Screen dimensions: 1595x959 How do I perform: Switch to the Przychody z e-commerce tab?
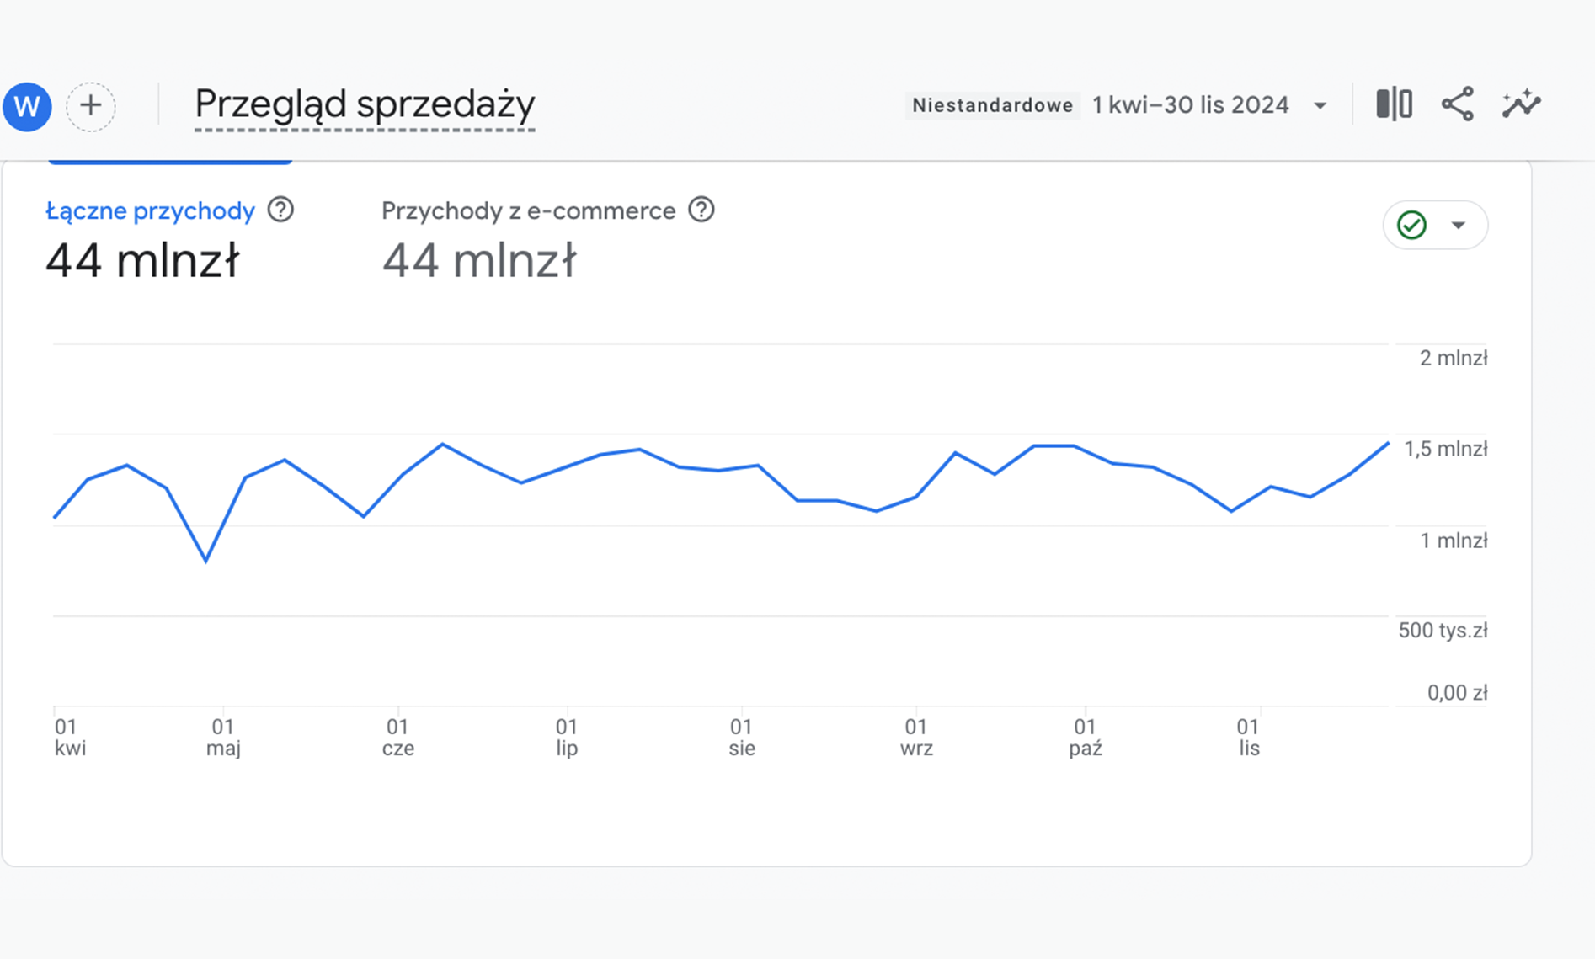click(528, 210)
